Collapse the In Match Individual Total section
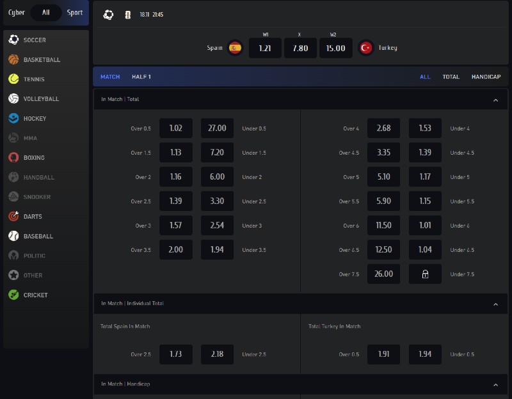 pyautogui.click(x=495, y=304)
